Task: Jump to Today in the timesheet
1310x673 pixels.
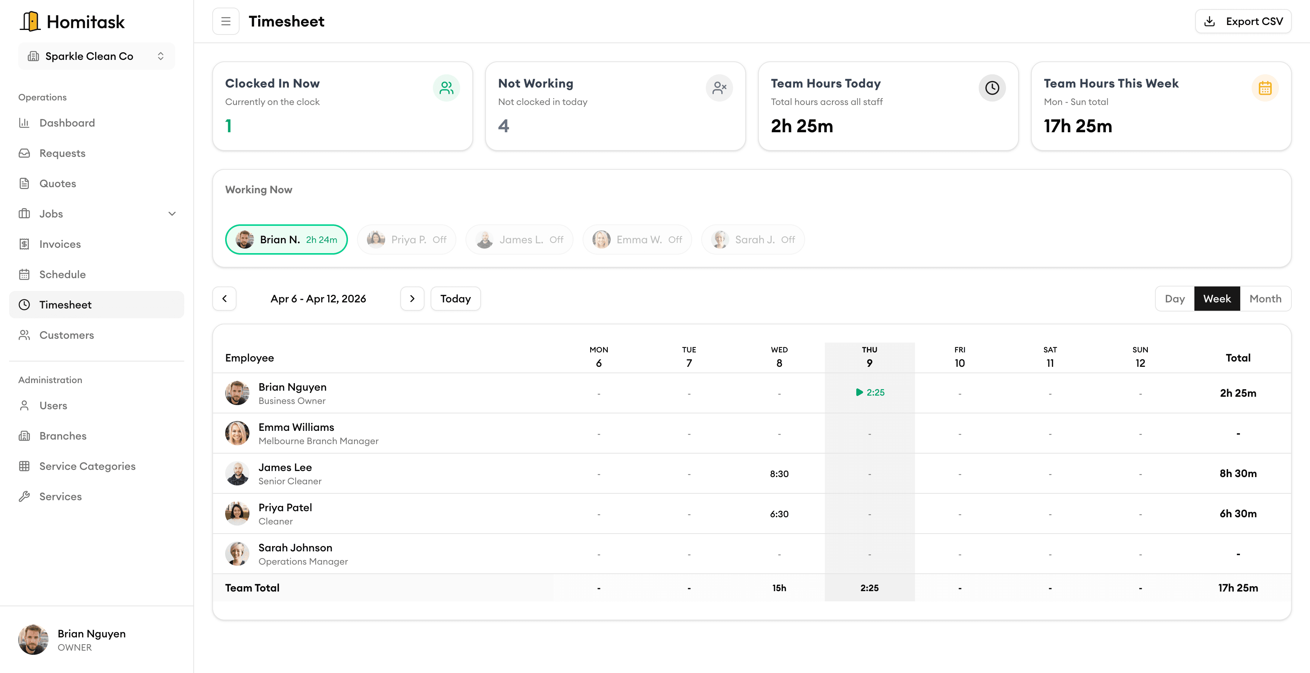Action: tap(455, 298)
